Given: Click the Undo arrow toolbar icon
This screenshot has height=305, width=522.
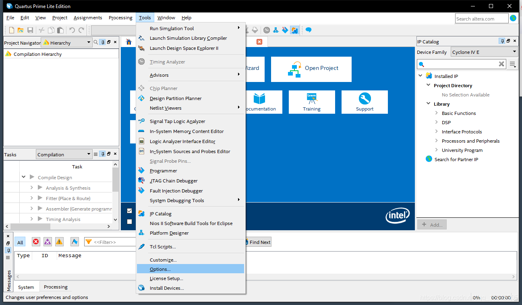Looking at the screenshot, I should [x=72, y=30].
